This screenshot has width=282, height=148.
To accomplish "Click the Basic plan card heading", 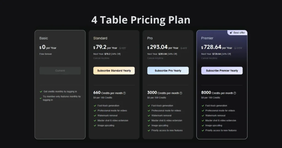I will 44,38.
